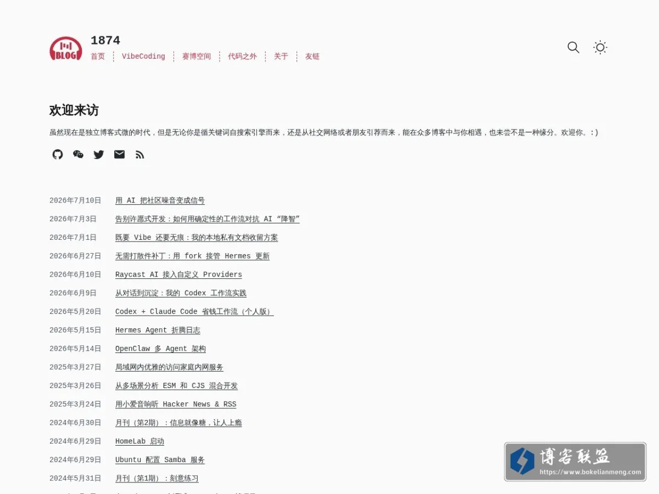Open the VibeCoding menu item
This screenshot has width=659, height=494.
point(143,56)
